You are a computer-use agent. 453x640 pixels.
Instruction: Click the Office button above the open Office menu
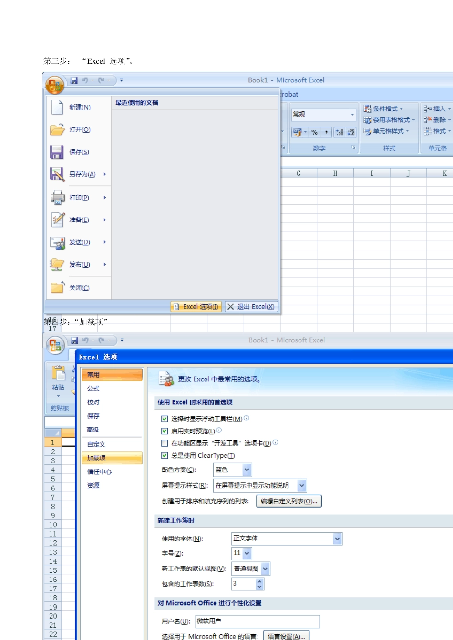point(54,86)
